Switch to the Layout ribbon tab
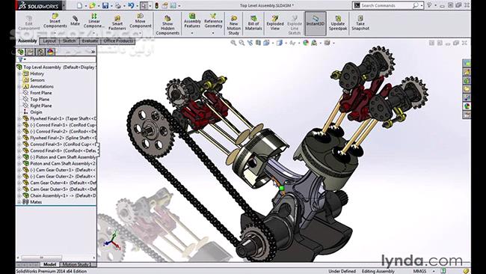 [x=49, y=41]
